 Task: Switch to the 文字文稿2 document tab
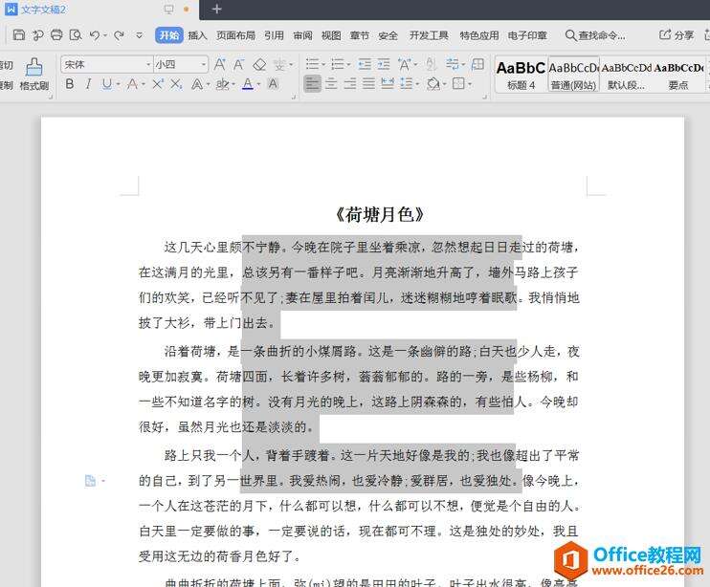tap(43, 9)
